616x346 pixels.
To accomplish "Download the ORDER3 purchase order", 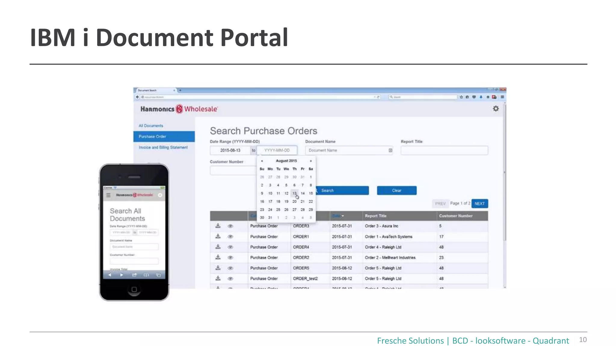I will 218,226.
